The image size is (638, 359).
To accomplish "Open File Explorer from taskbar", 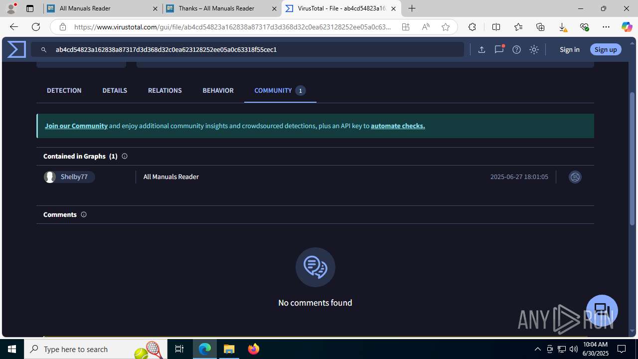I will coord(229,349).
